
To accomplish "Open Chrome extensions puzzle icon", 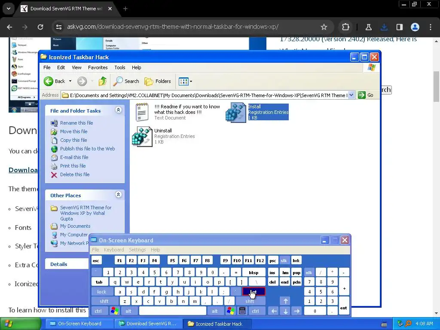I will pos(345,27).
